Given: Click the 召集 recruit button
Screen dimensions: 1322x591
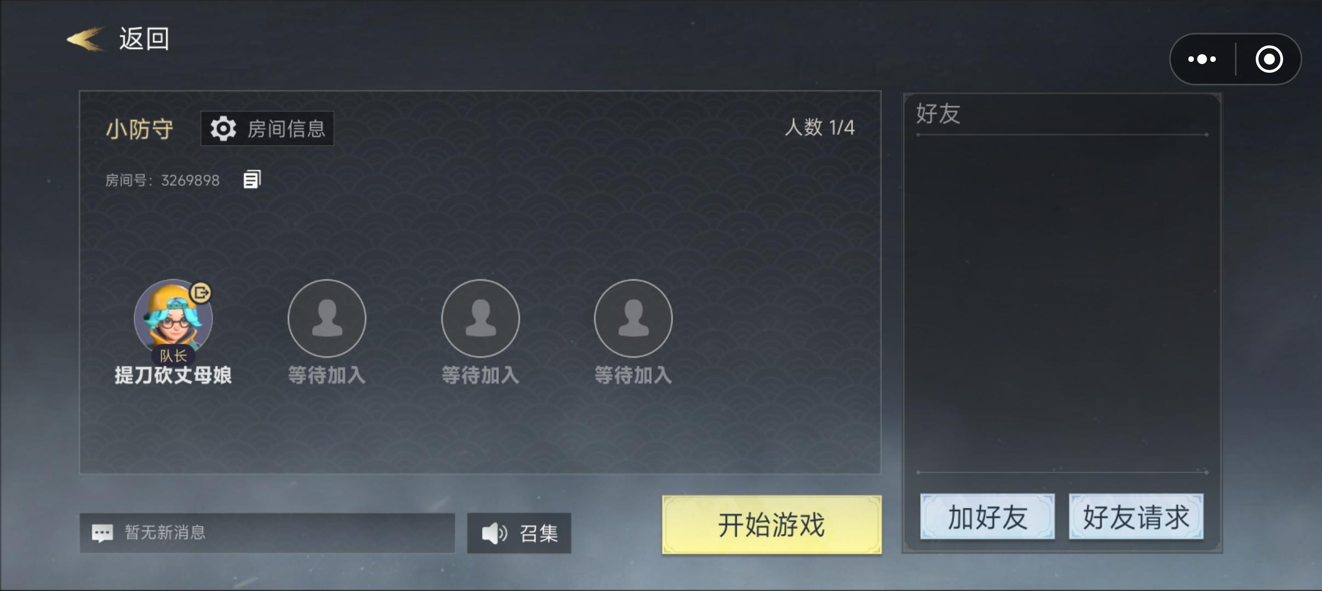Looking at the screenshot, I should [519, 533].
